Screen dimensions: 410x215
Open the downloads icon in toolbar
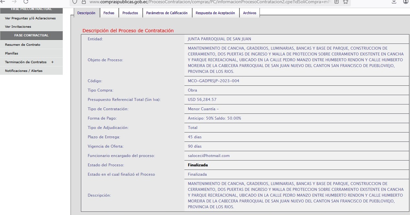[x=394, y=2]
